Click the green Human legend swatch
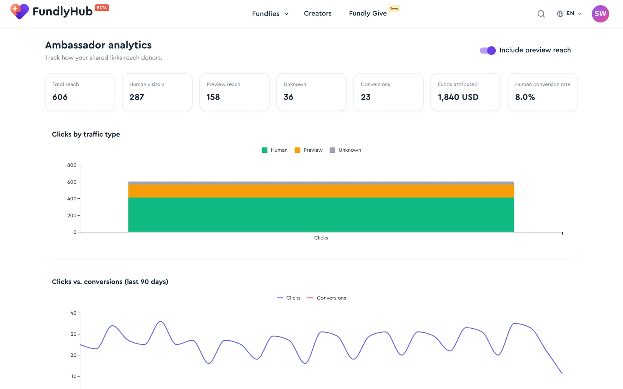 click(264, 150)
